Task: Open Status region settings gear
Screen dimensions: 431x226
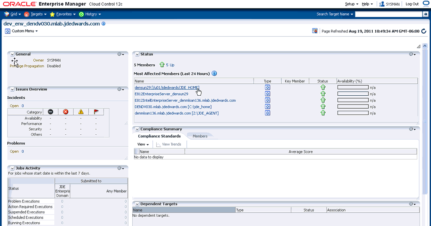Action: pos(412,54)
